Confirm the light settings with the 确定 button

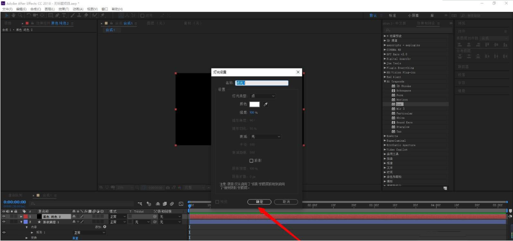(260, 202)
